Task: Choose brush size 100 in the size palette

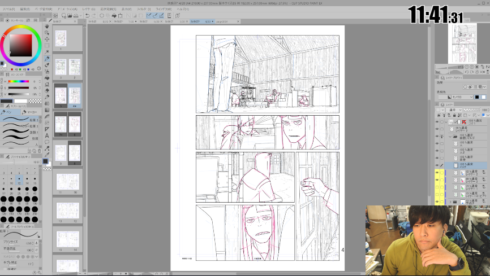Action: [35, 200]
